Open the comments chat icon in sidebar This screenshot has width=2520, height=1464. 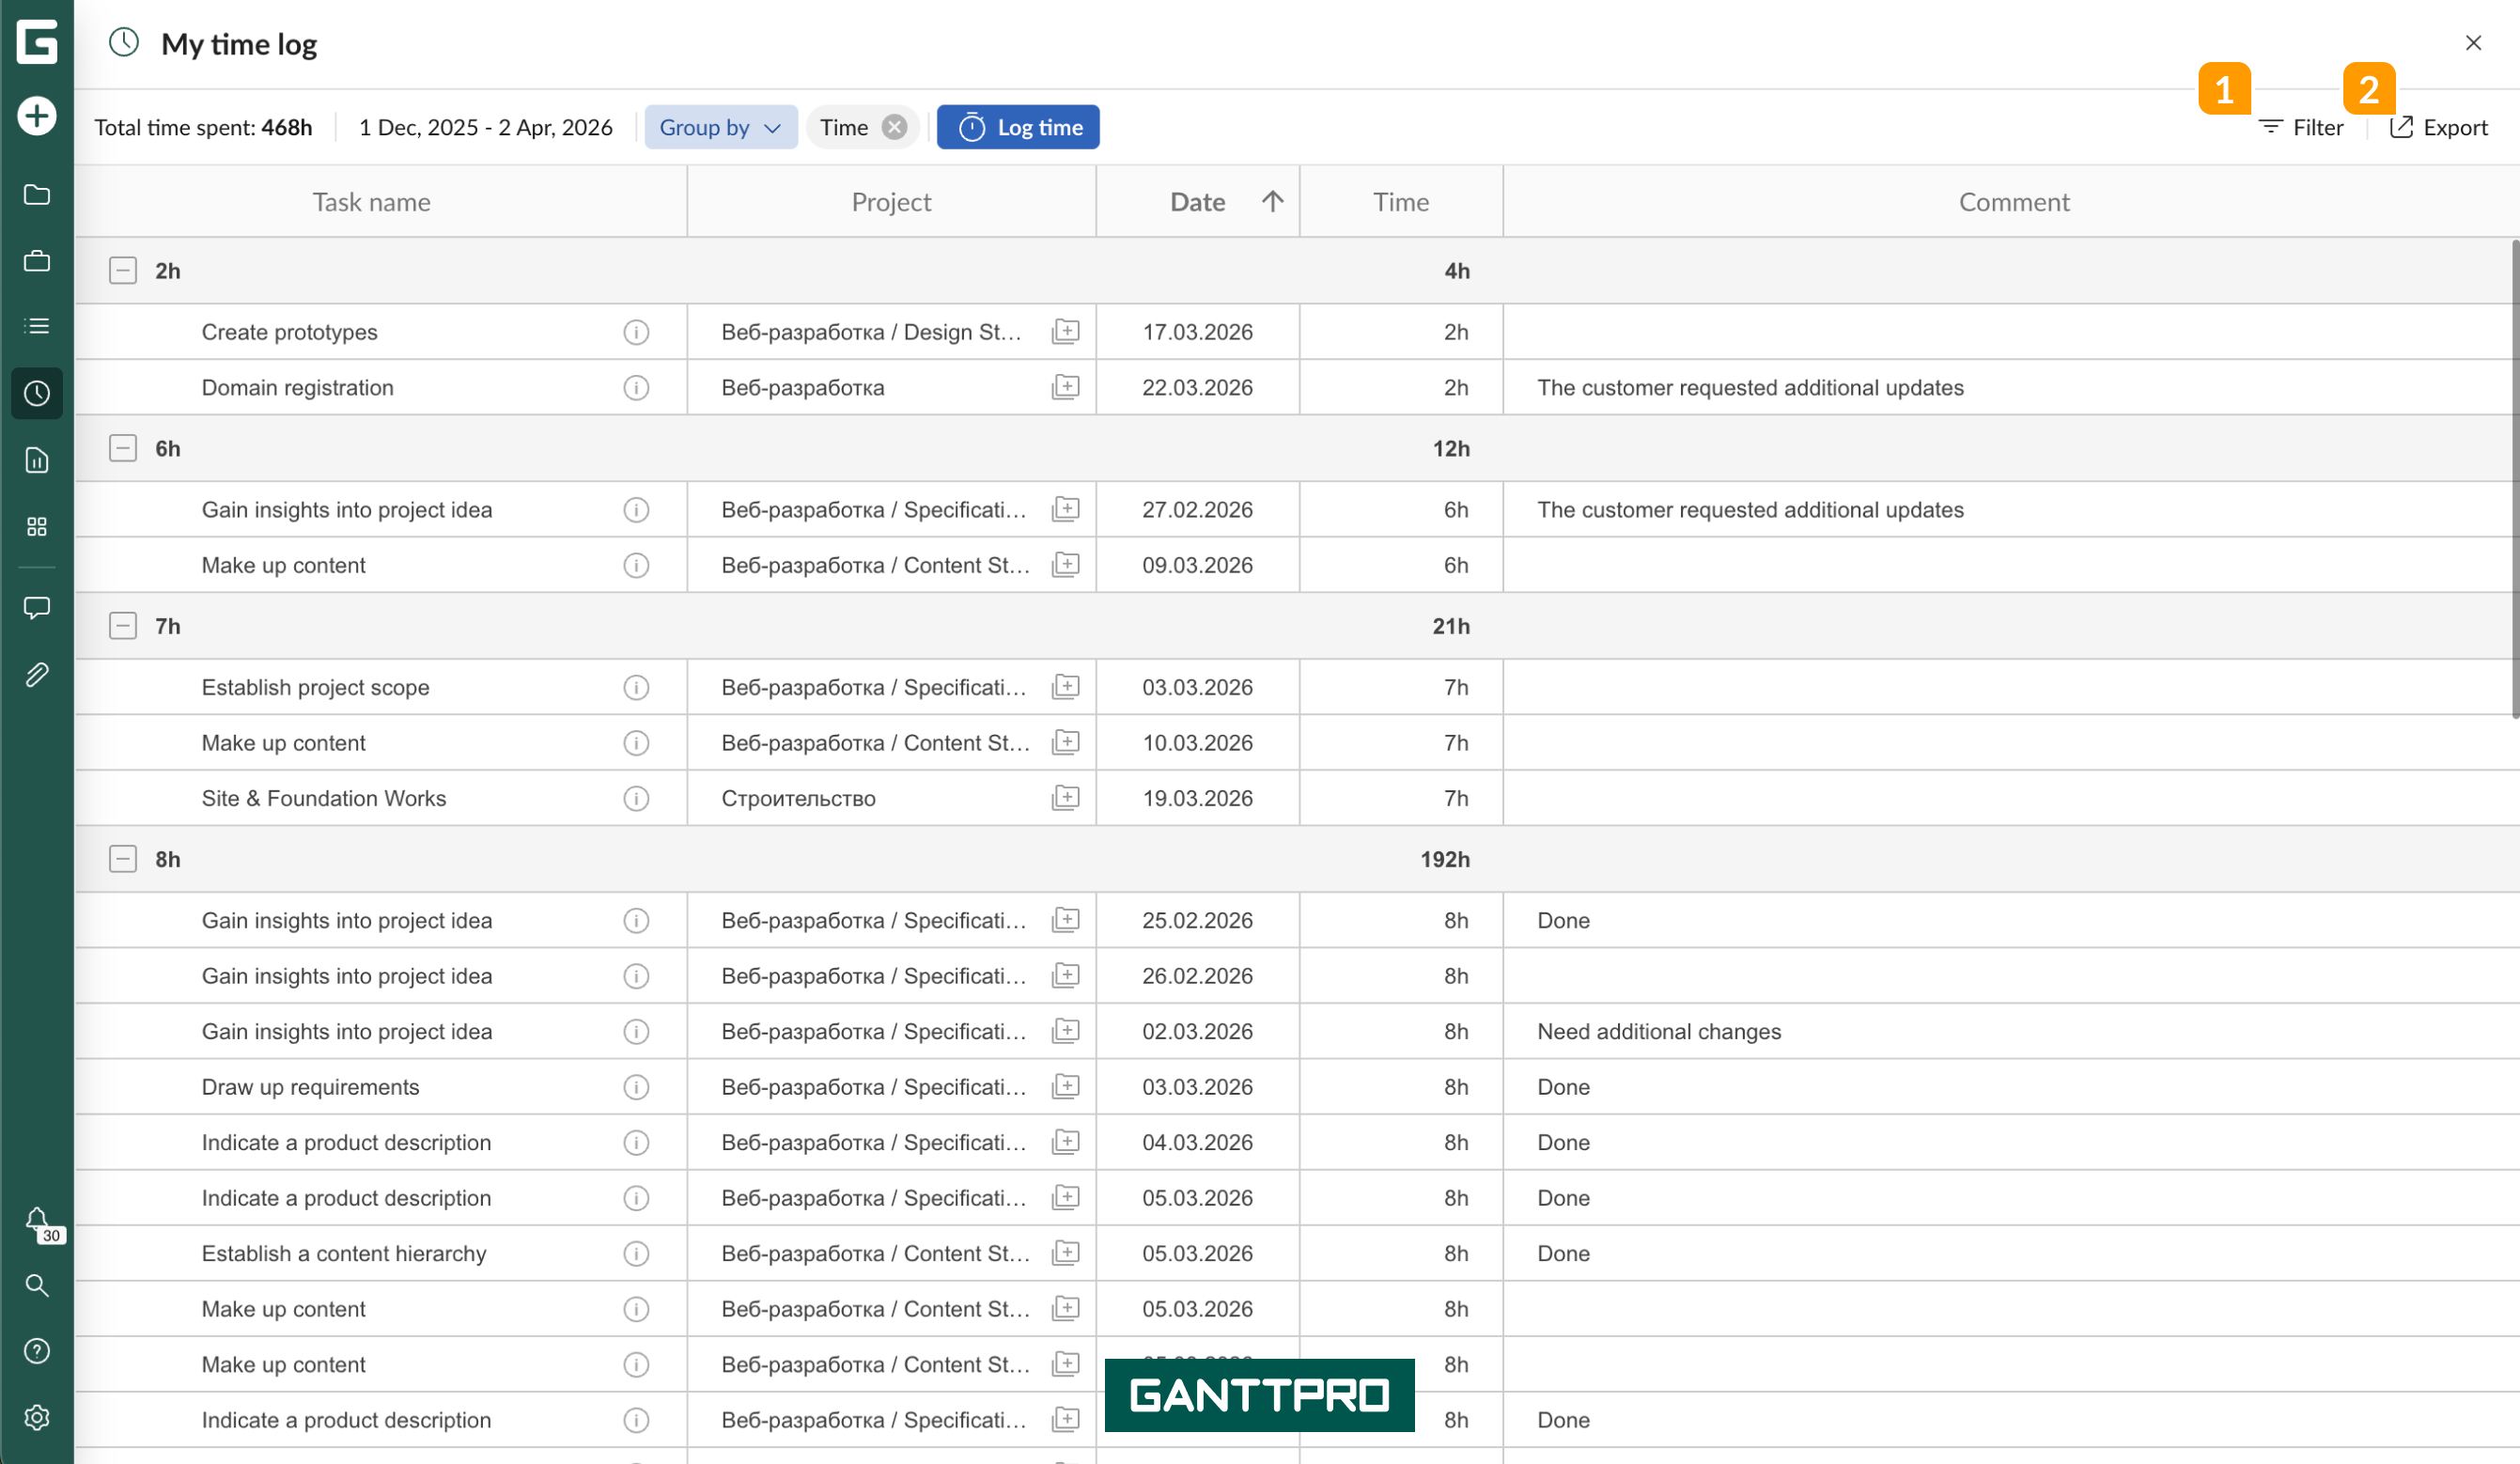pos(37,608)
